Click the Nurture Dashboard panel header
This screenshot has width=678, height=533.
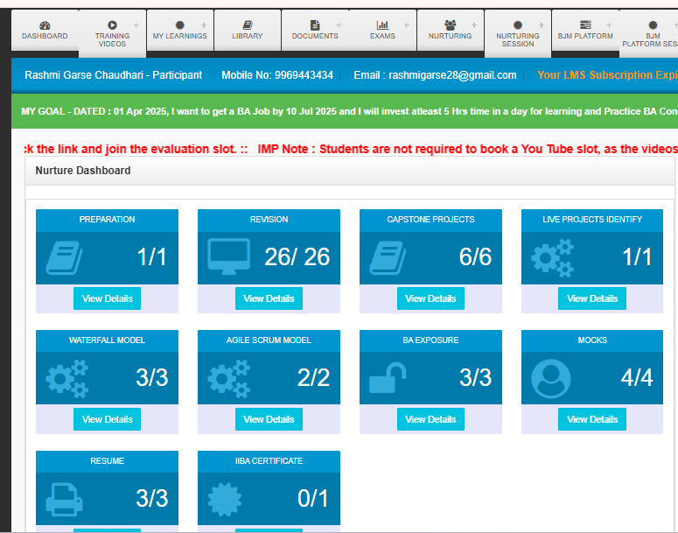(83, 171)
